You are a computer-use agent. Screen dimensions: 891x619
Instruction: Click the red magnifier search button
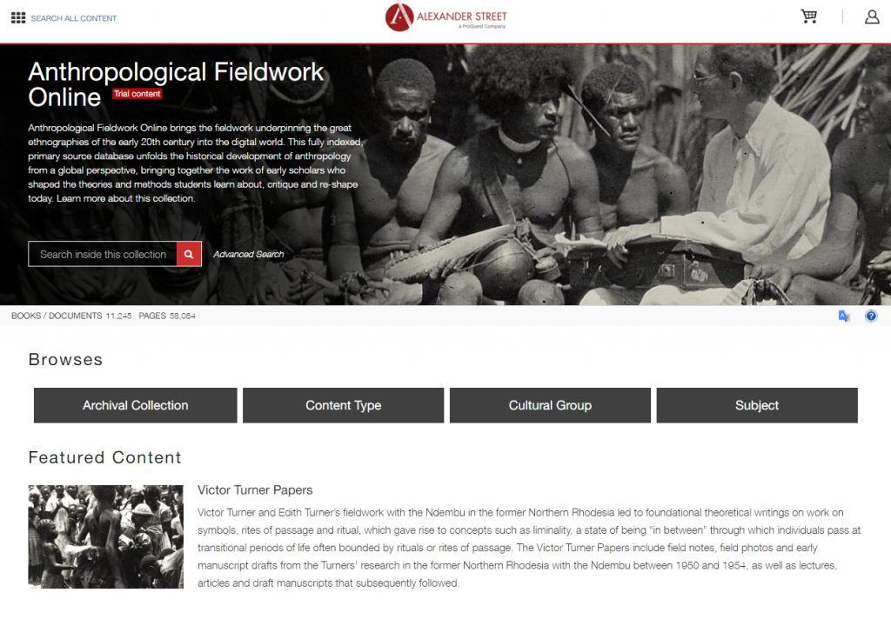(189, 254)
